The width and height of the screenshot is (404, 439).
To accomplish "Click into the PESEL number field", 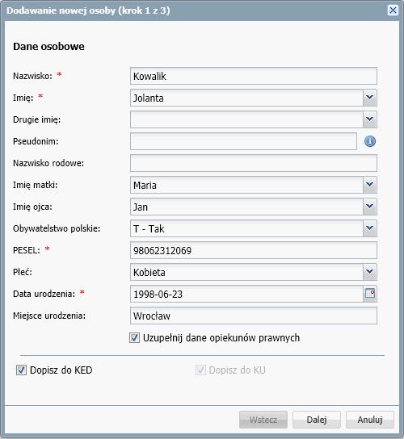I will tap(254, 250).
